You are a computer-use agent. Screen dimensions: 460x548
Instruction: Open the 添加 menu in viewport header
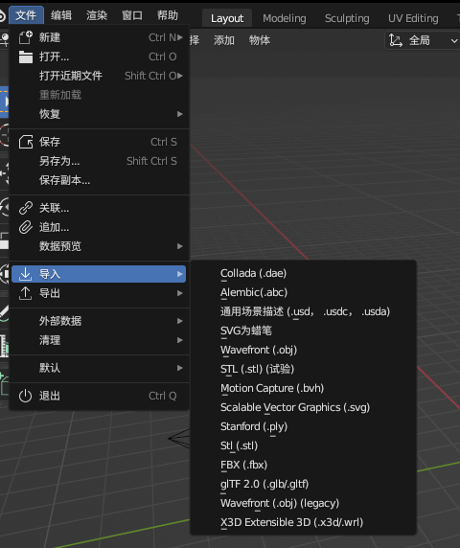point(224,40)
